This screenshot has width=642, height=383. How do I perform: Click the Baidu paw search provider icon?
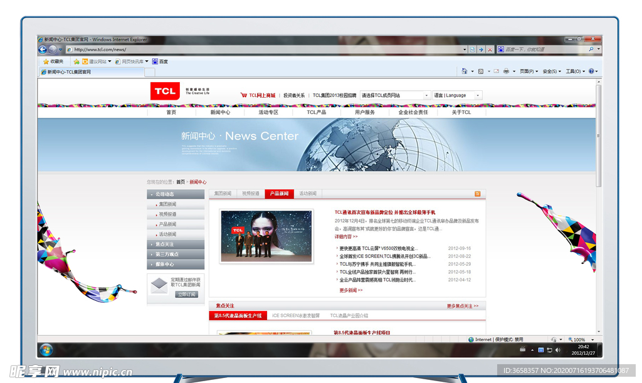(501, 50)
